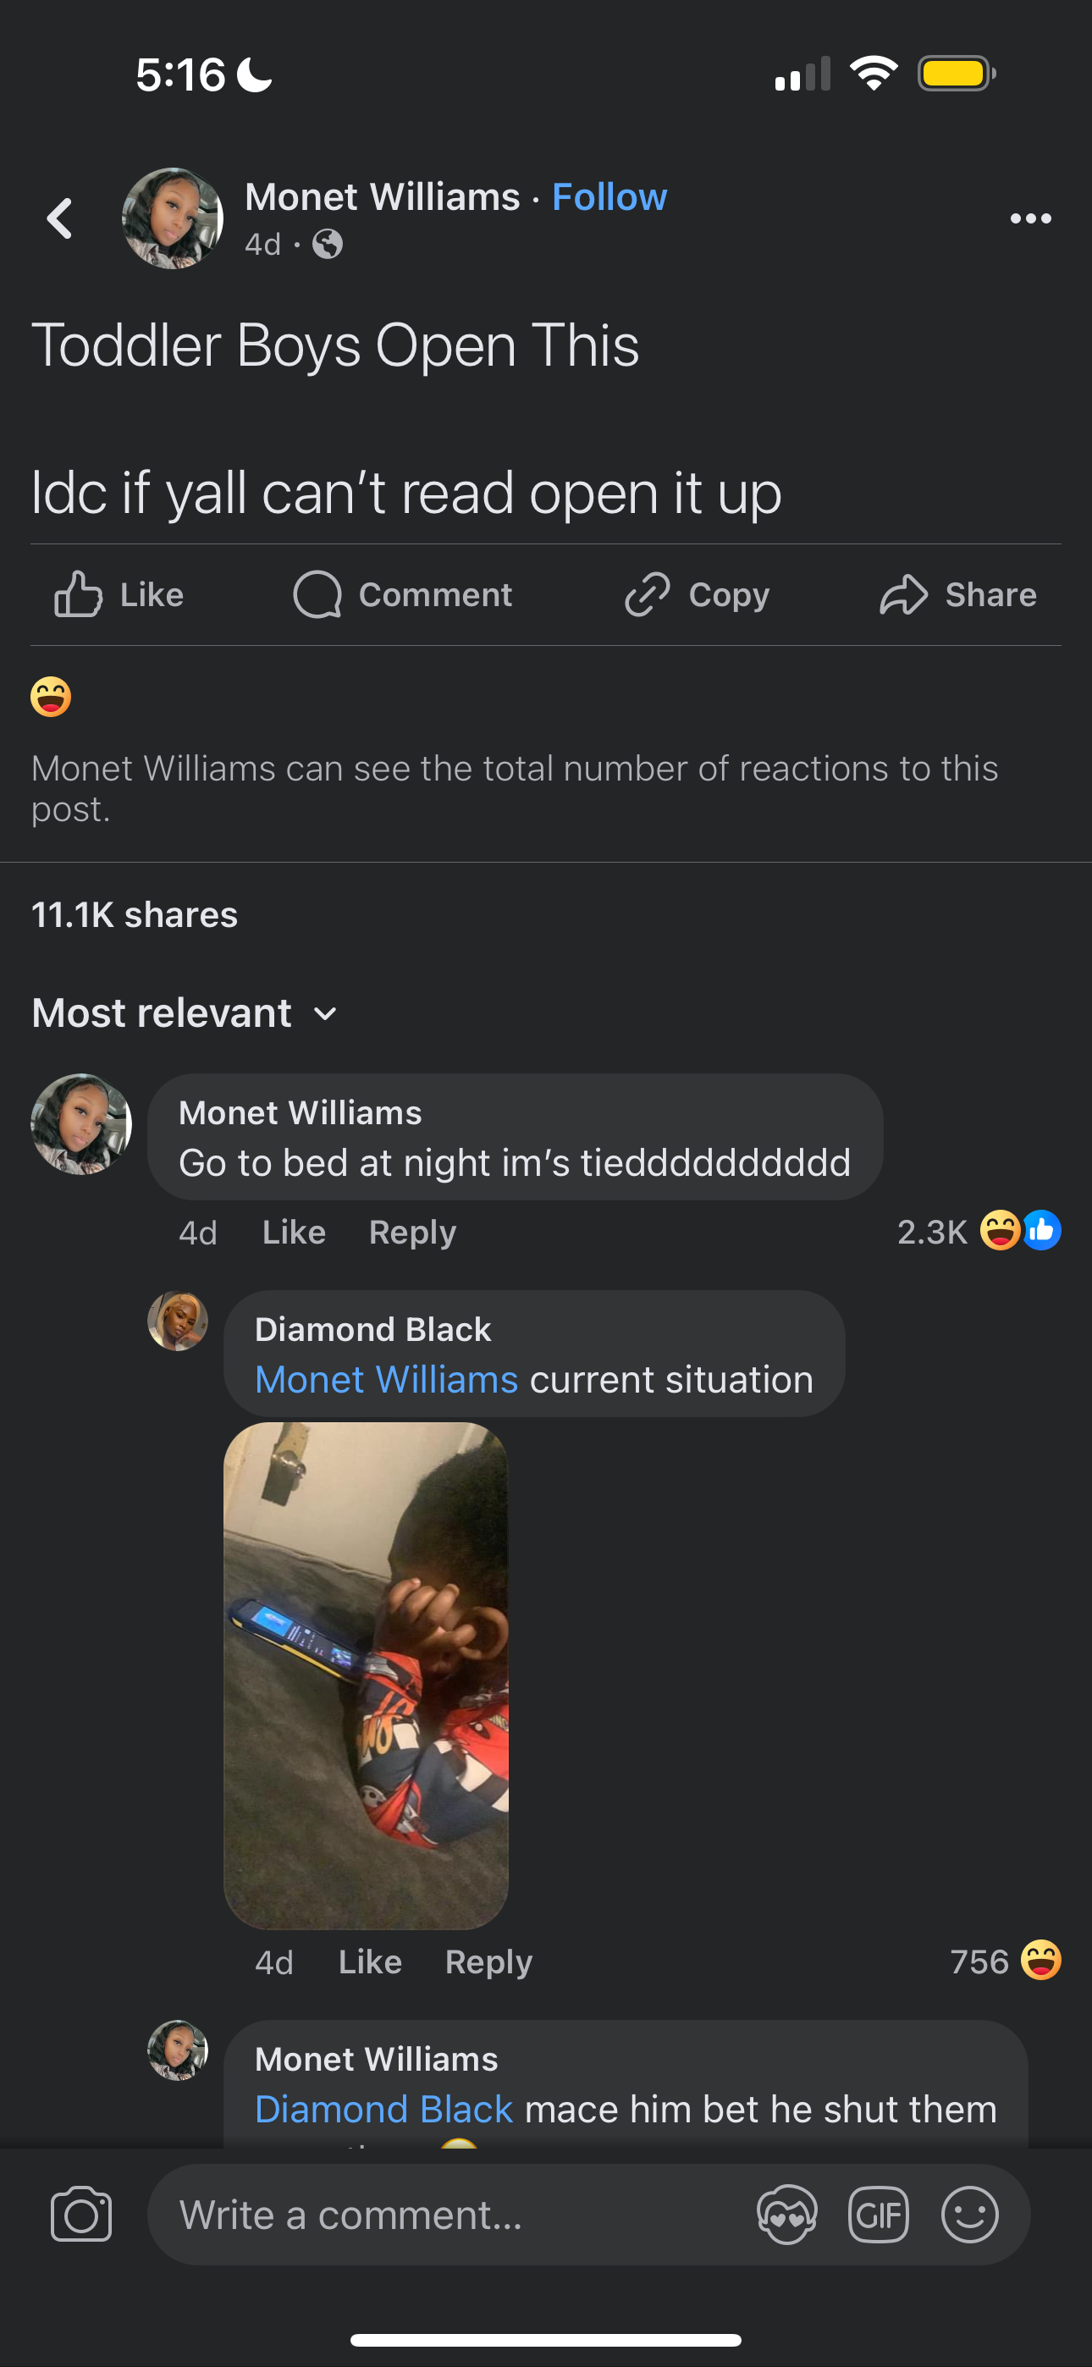Open the 11.1K shares list
This screenshot has width=1092, height=2367.
coord(135,914)
